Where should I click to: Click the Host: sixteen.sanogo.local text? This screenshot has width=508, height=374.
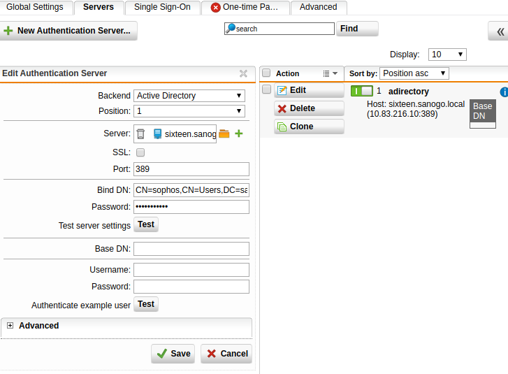(416, 104)
